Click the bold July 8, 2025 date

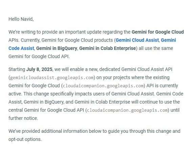39,69
